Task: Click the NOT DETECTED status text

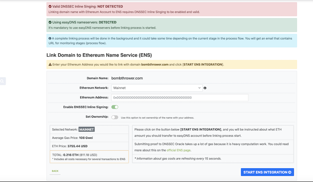Action: tap(110, 6)
